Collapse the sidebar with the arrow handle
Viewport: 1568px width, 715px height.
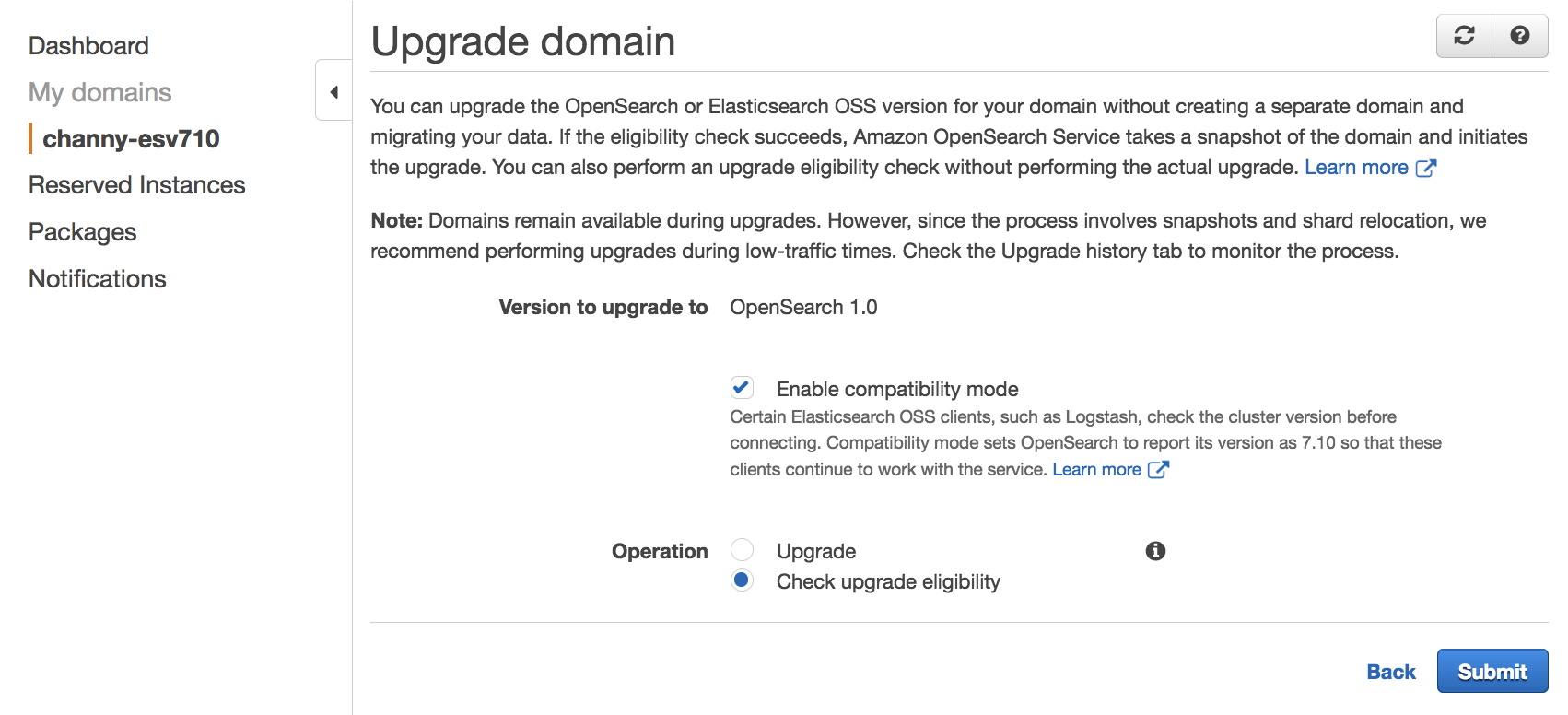tap(333, 90)
